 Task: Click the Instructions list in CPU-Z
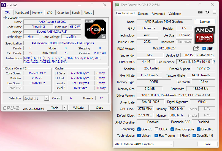coord(65,60)
